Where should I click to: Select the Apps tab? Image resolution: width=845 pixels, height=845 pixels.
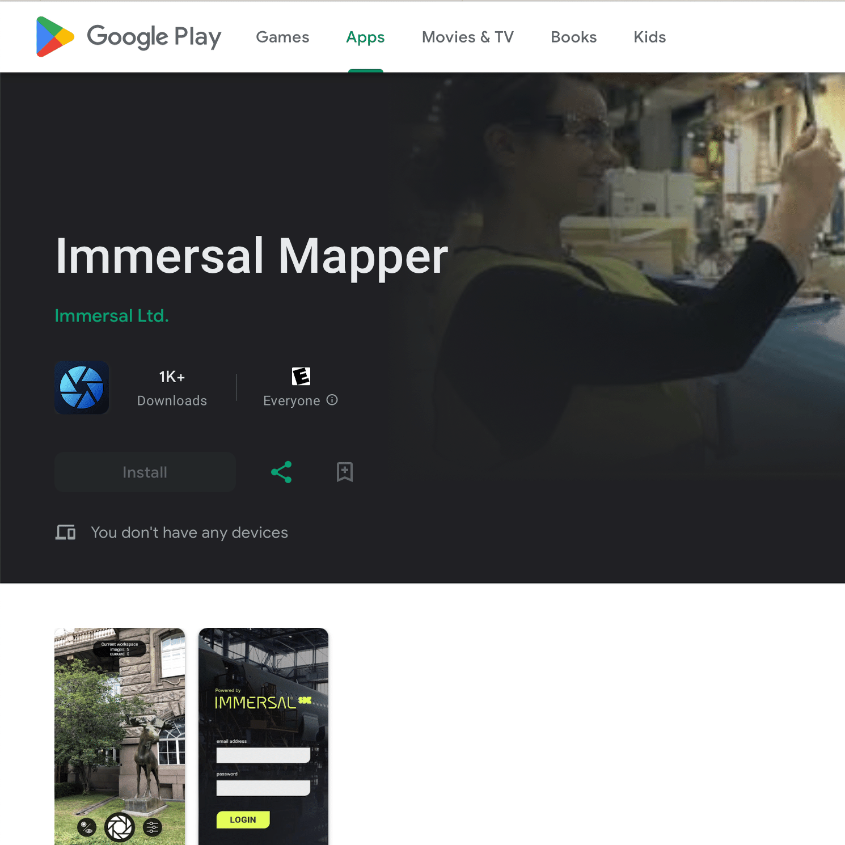coord(365,37)
